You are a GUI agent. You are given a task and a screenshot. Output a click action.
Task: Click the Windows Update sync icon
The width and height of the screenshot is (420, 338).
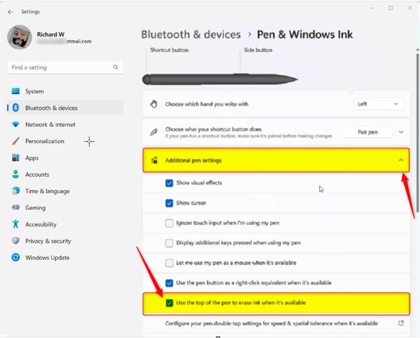point(16,257)
